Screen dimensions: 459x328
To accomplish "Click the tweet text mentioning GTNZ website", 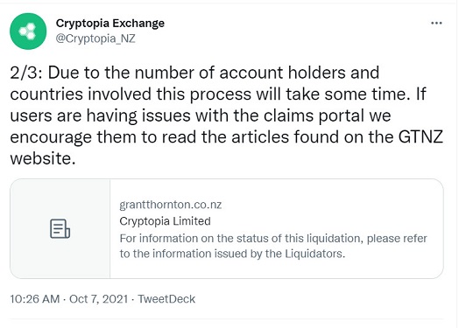I will [226, 115].
